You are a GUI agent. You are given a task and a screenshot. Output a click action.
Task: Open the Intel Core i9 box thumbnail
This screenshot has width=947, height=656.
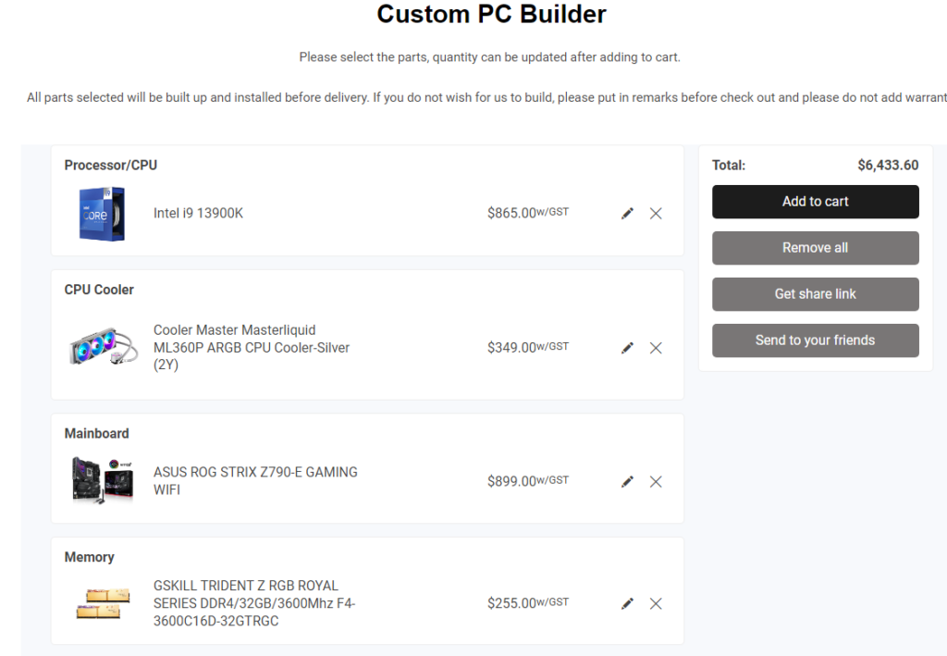[102, 214]
